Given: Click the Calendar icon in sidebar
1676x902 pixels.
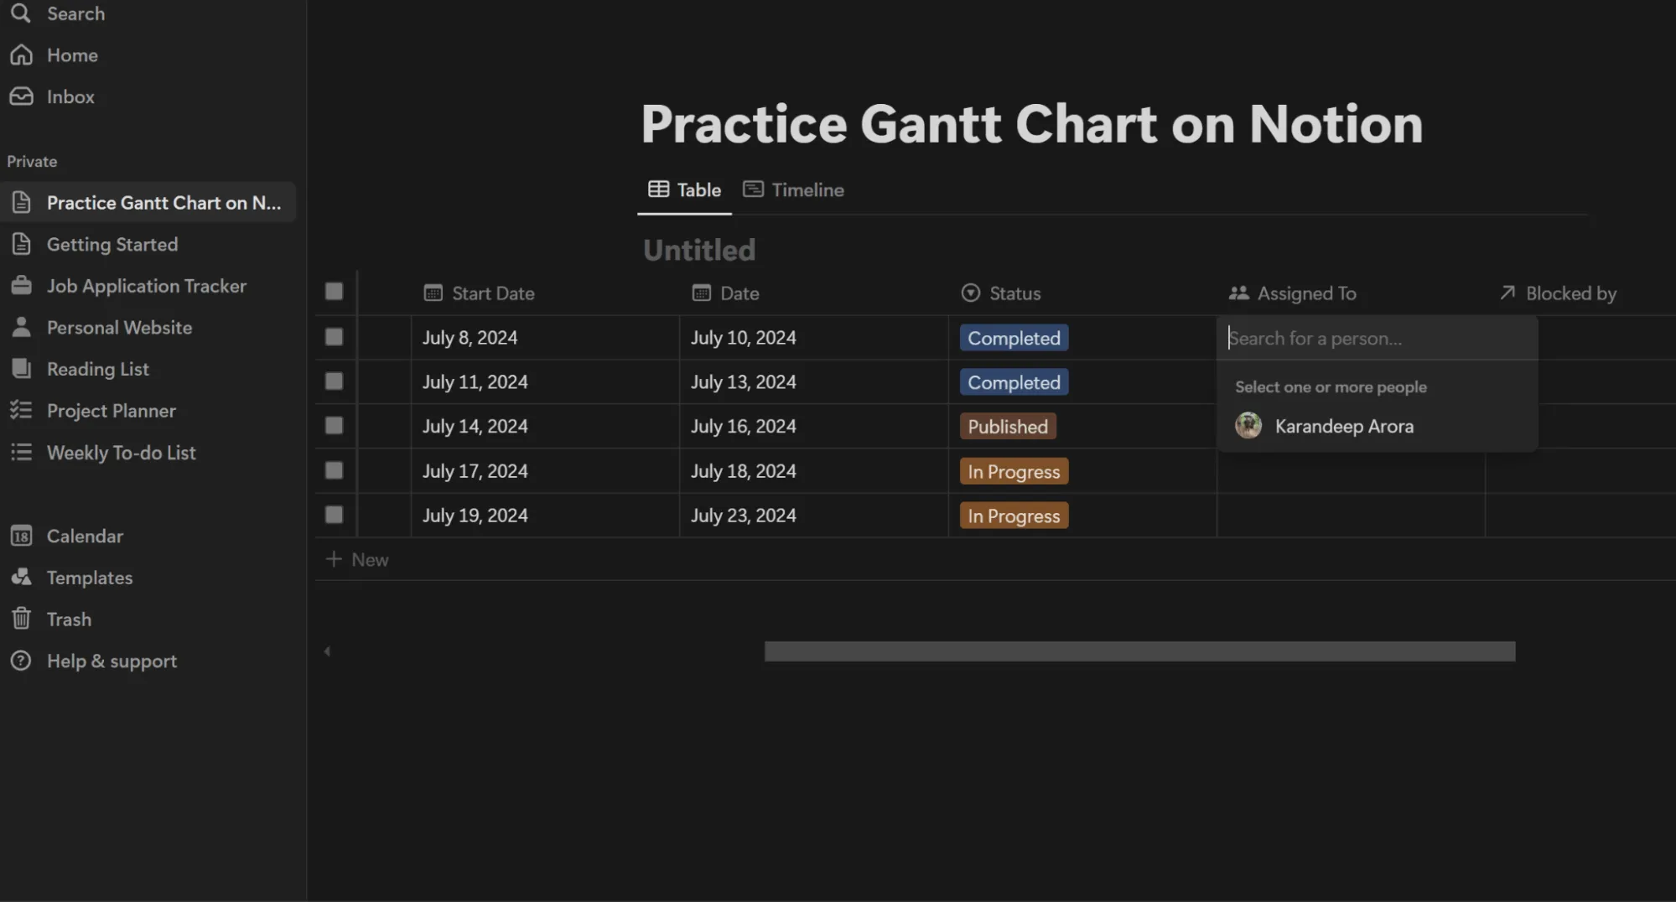Looking at the screenshot, I should point(21,536).
